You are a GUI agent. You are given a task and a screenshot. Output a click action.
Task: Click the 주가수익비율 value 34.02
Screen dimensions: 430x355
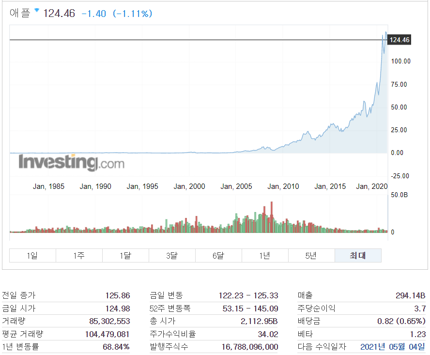tap(268, 334)
